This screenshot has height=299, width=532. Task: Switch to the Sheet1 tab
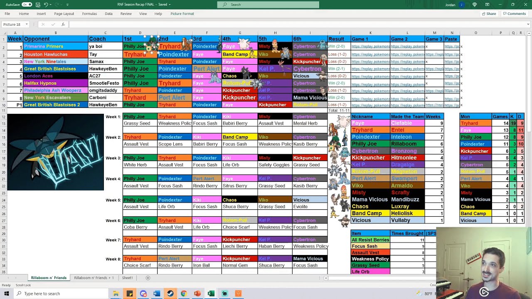click(127, 278)
